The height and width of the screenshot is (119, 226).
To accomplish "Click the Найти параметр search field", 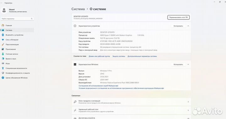I will (x=17, y=19).
